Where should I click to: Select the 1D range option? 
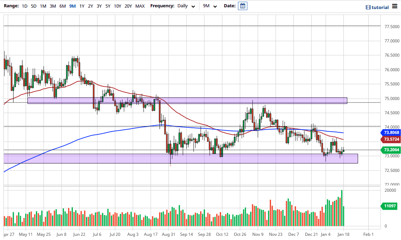tap(24, 6)
